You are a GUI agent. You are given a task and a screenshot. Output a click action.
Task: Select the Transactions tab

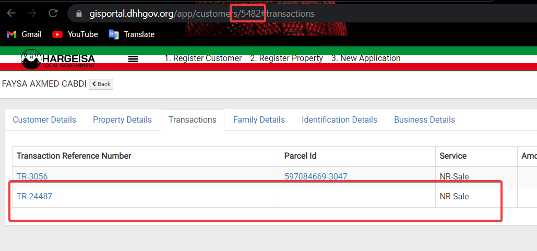[x=193, y=120]
